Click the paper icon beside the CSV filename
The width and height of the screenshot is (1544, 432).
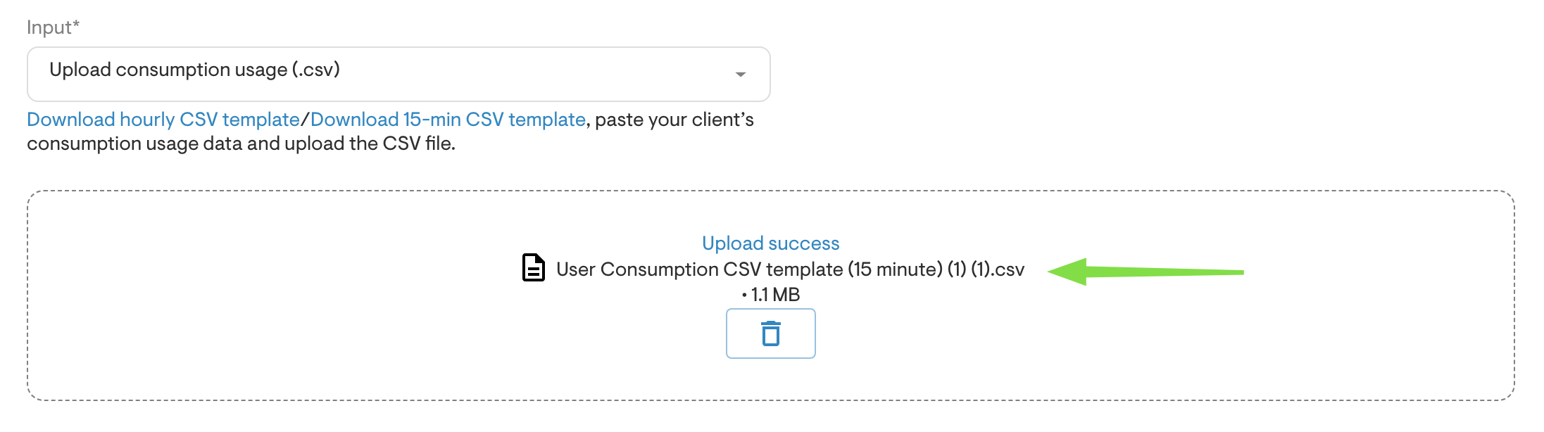coord(533,268)
